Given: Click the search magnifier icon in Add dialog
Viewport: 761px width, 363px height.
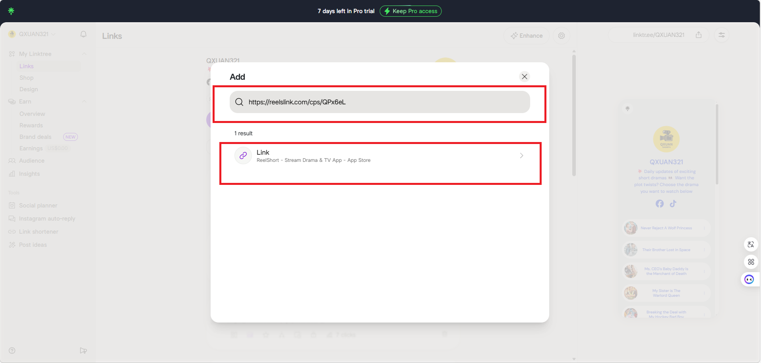Looking at the screenshot, I should pos(239,102).
